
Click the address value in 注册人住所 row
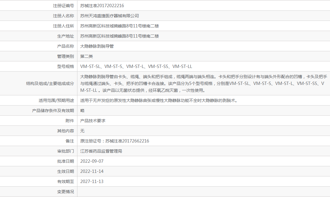coord(120,26)
